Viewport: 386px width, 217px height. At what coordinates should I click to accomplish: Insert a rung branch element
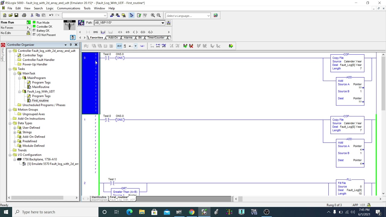[103, 32]
